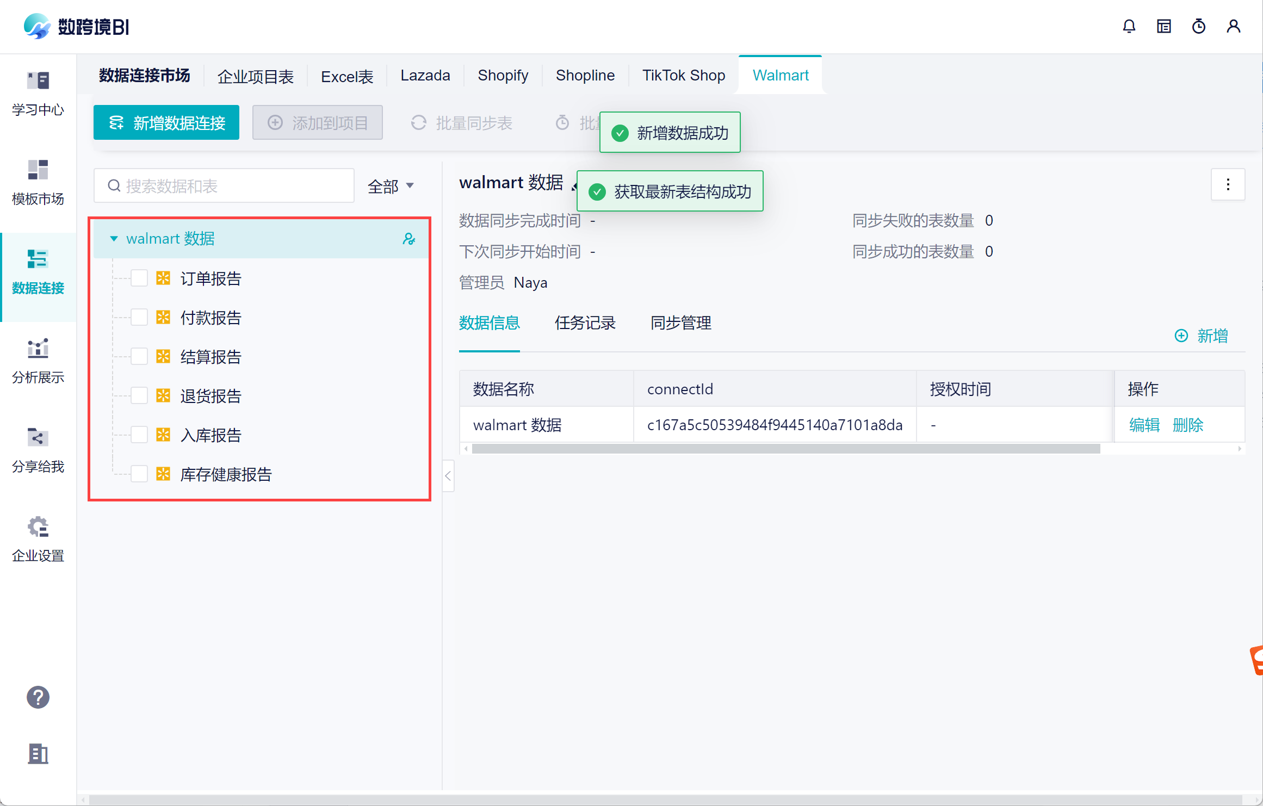The height and width of the screenshot is (806, 1263).
Task: Open the timer icon in header
Action: pos(1198,26)
